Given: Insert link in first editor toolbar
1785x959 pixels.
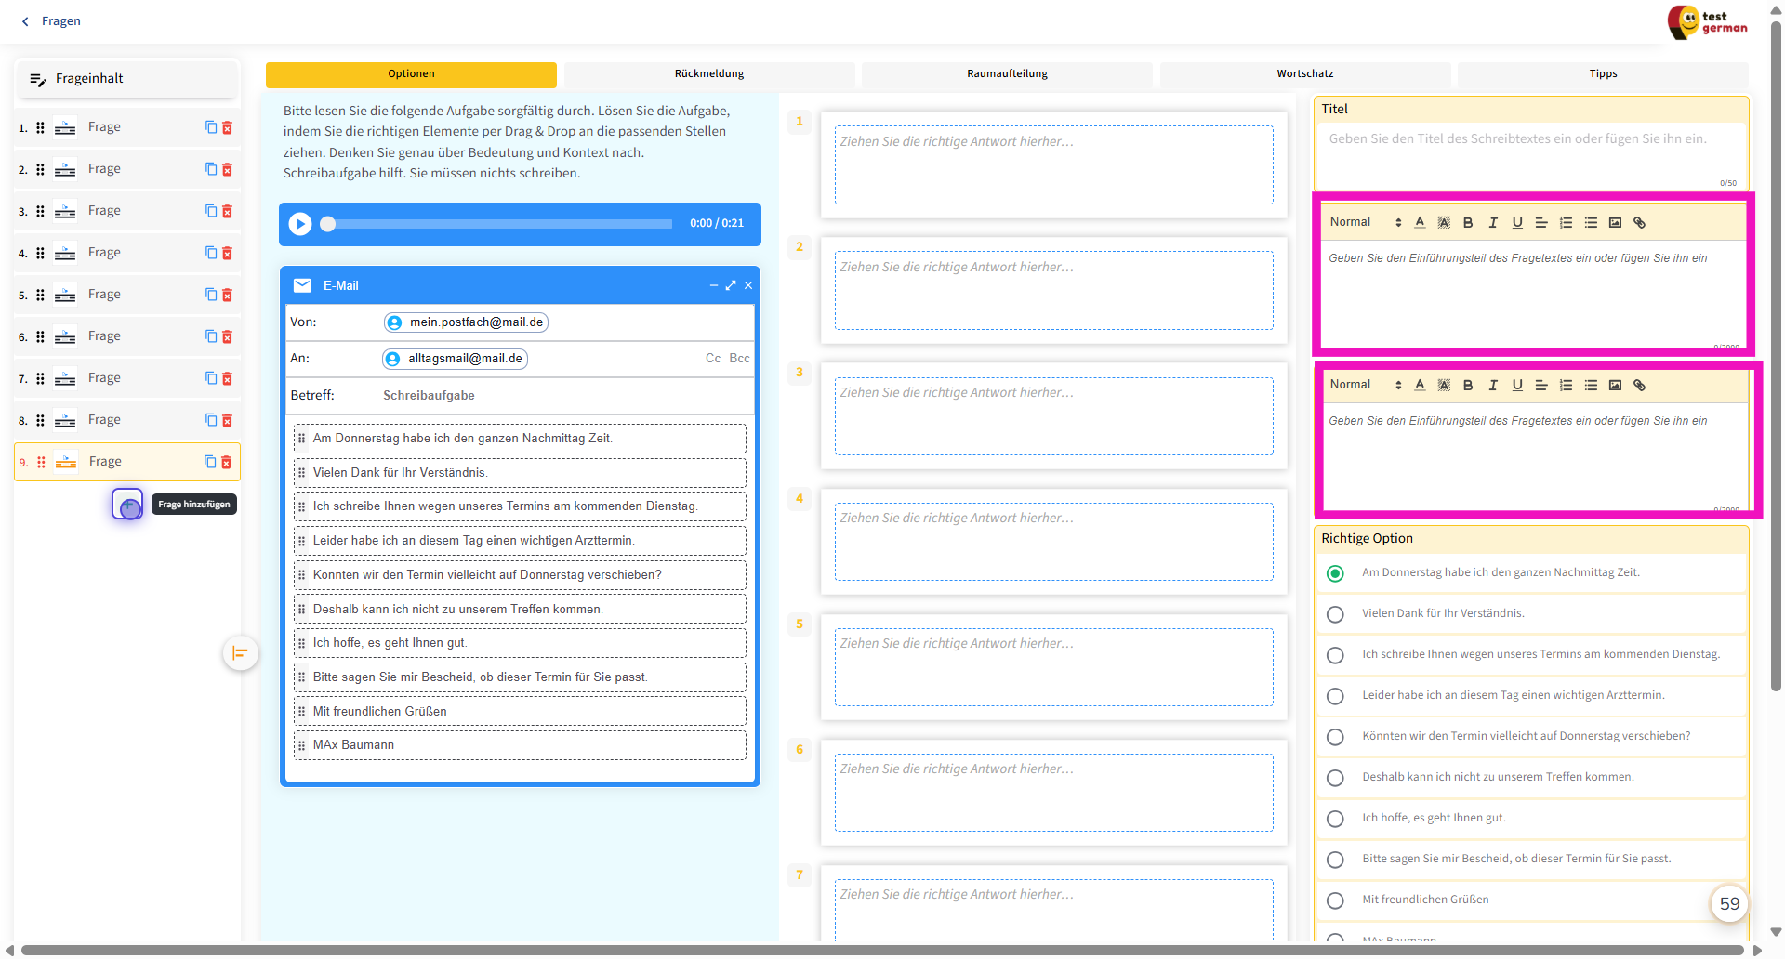Looking at the screenshot, I should 1640,223.
